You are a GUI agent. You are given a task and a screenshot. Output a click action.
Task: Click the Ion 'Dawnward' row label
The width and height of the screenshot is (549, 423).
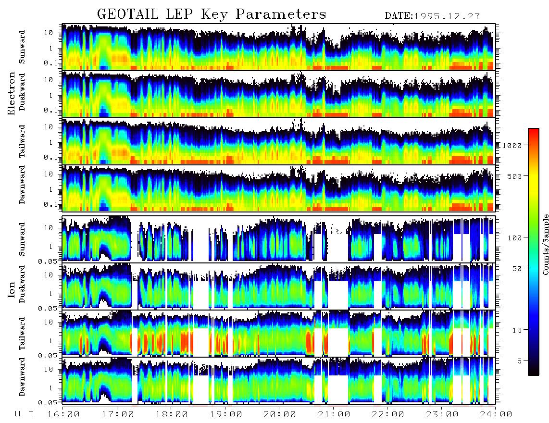[x=22, y=377]
